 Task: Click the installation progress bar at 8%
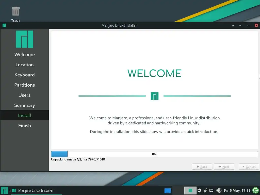tap(155, 154)
